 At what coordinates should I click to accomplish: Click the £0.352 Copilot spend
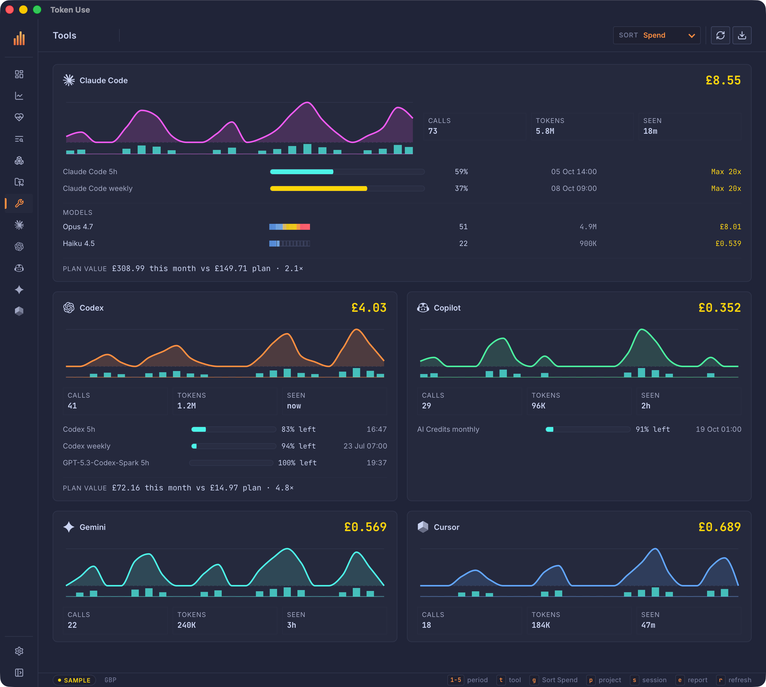[720, 308]
